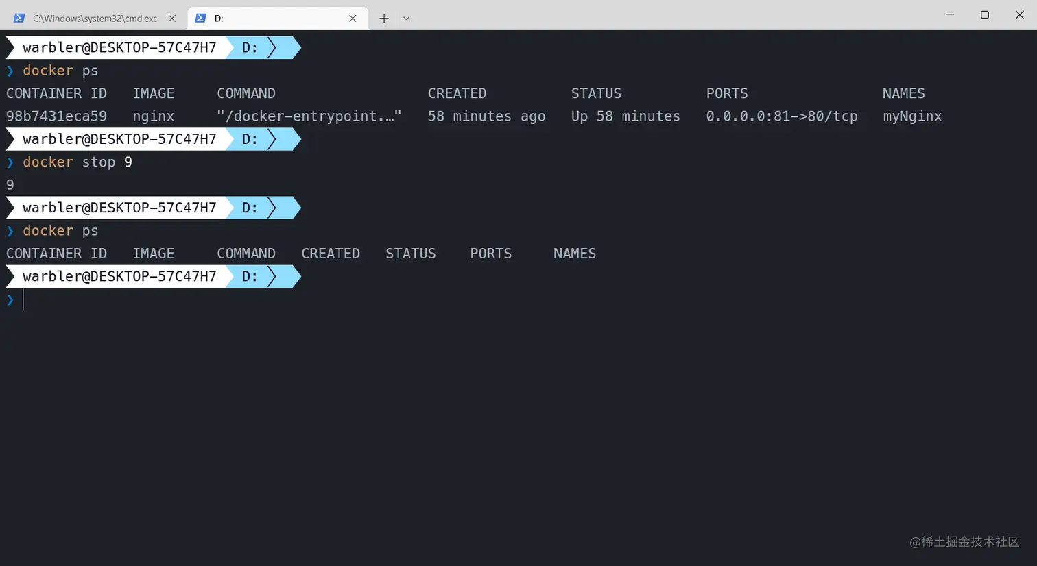1037x566 pixels.
Task: Click the nginx image name
Action: point(154,116)
